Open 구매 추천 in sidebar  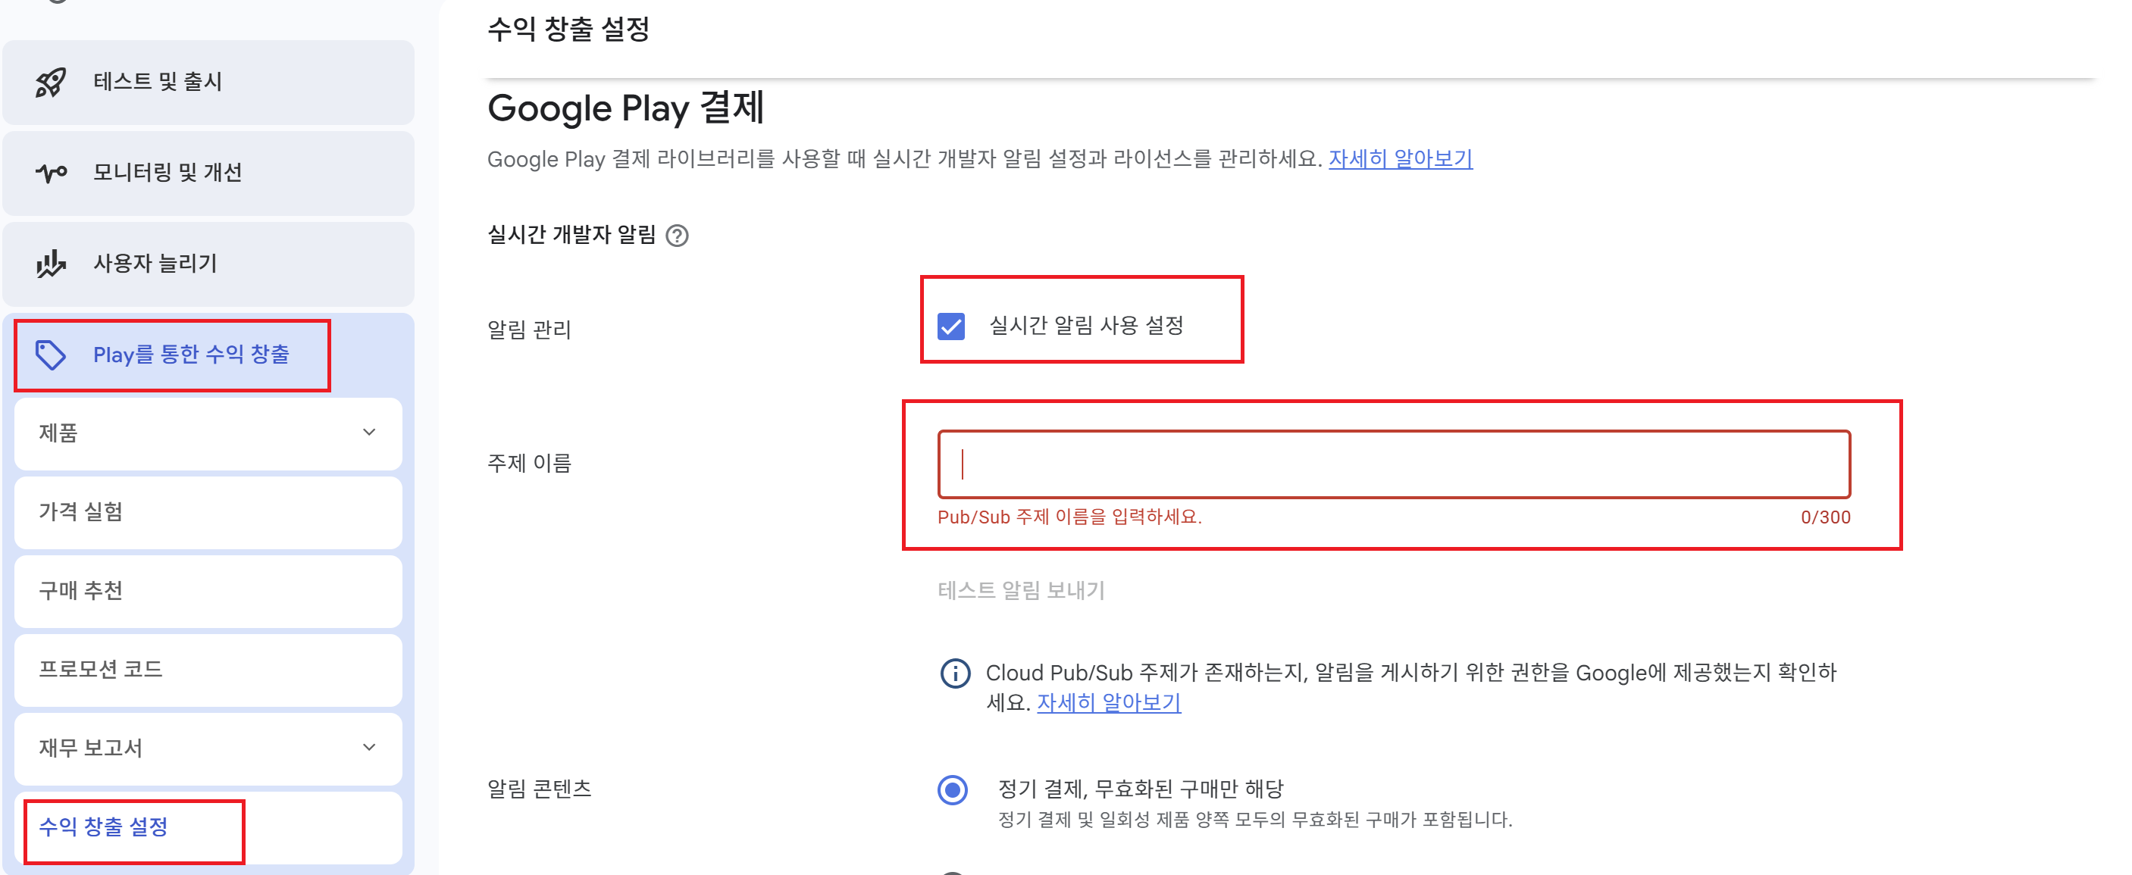tap(81, 590)
